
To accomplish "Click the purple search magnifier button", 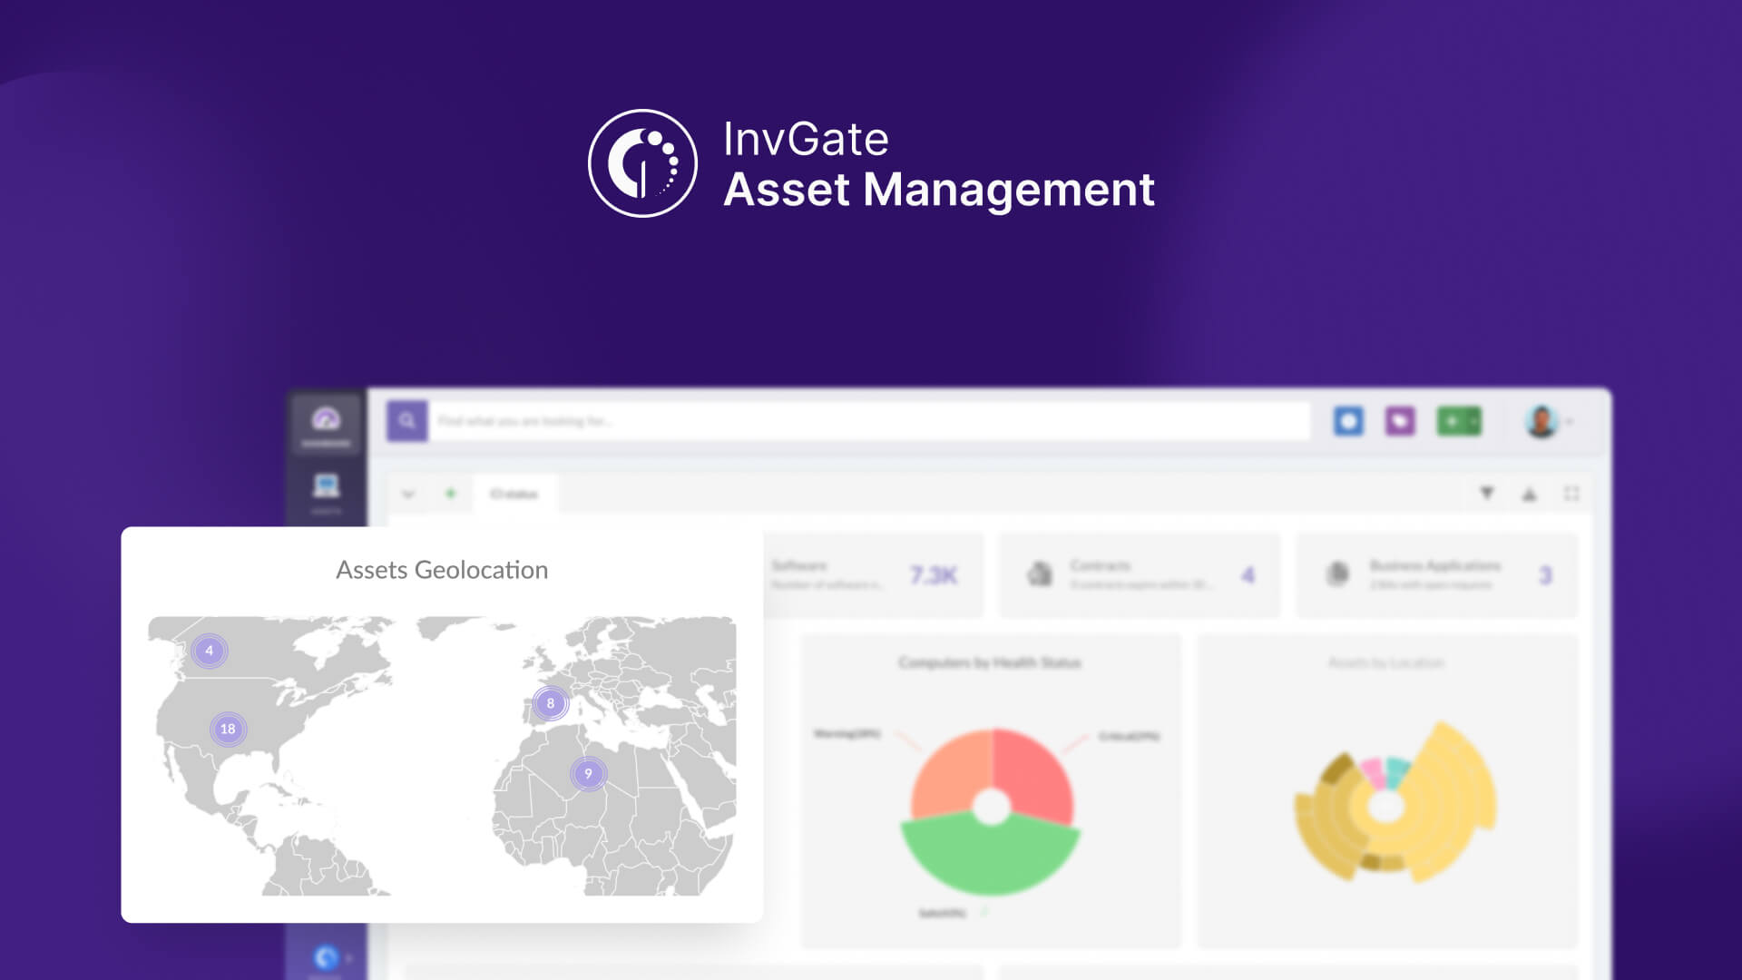I will coord(407,421).
